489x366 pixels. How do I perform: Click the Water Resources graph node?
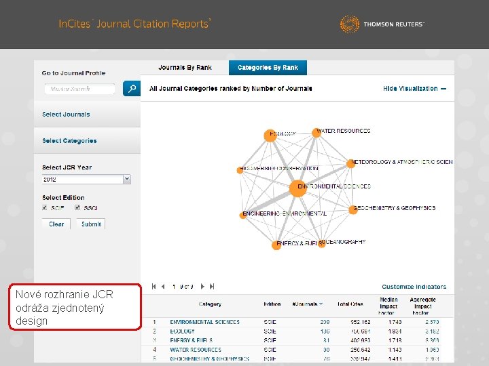point(316,133)
